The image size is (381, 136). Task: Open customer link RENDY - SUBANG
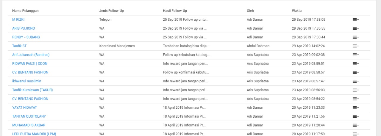(26, 37)
